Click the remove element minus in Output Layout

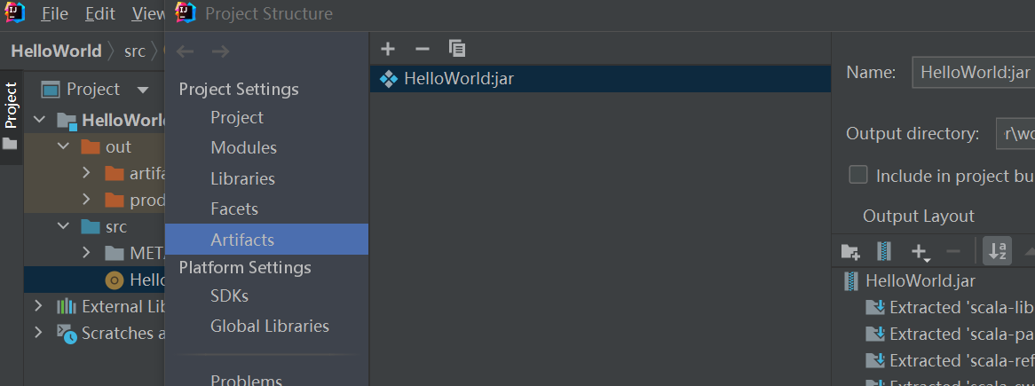tap(953, 251)
